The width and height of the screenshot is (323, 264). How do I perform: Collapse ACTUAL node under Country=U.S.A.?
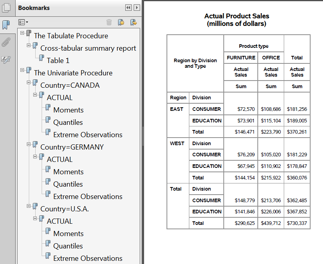[x=35, y=219]
